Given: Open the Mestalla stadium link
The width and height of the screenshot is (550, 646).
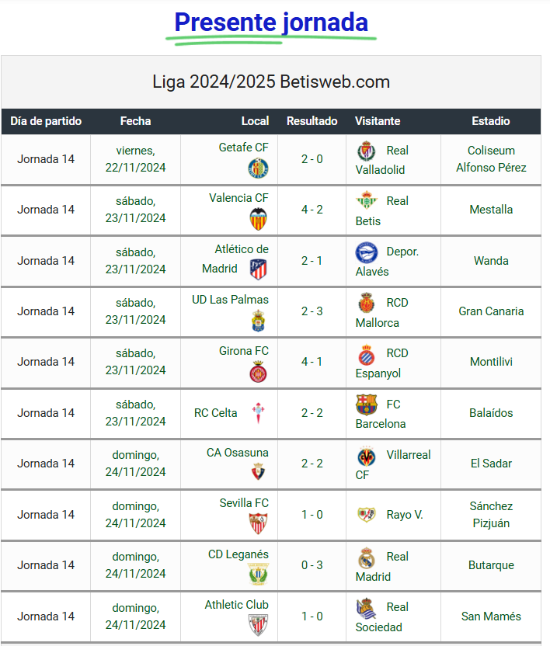Looking at the screenshot, I should (x=491, y=210).
